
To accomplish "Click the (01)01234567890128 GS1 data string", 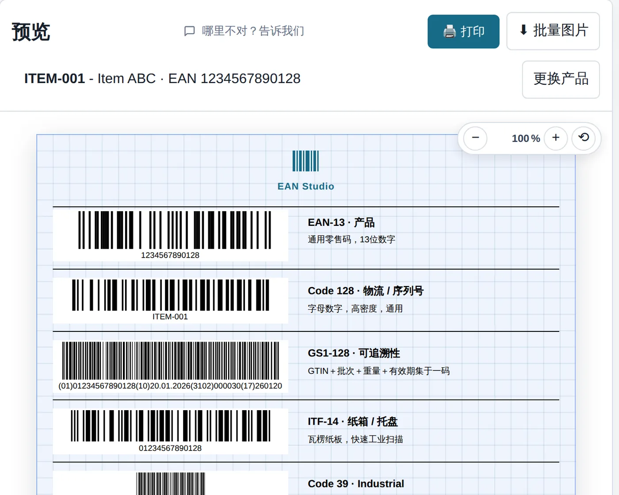I will tap(170, 386).
